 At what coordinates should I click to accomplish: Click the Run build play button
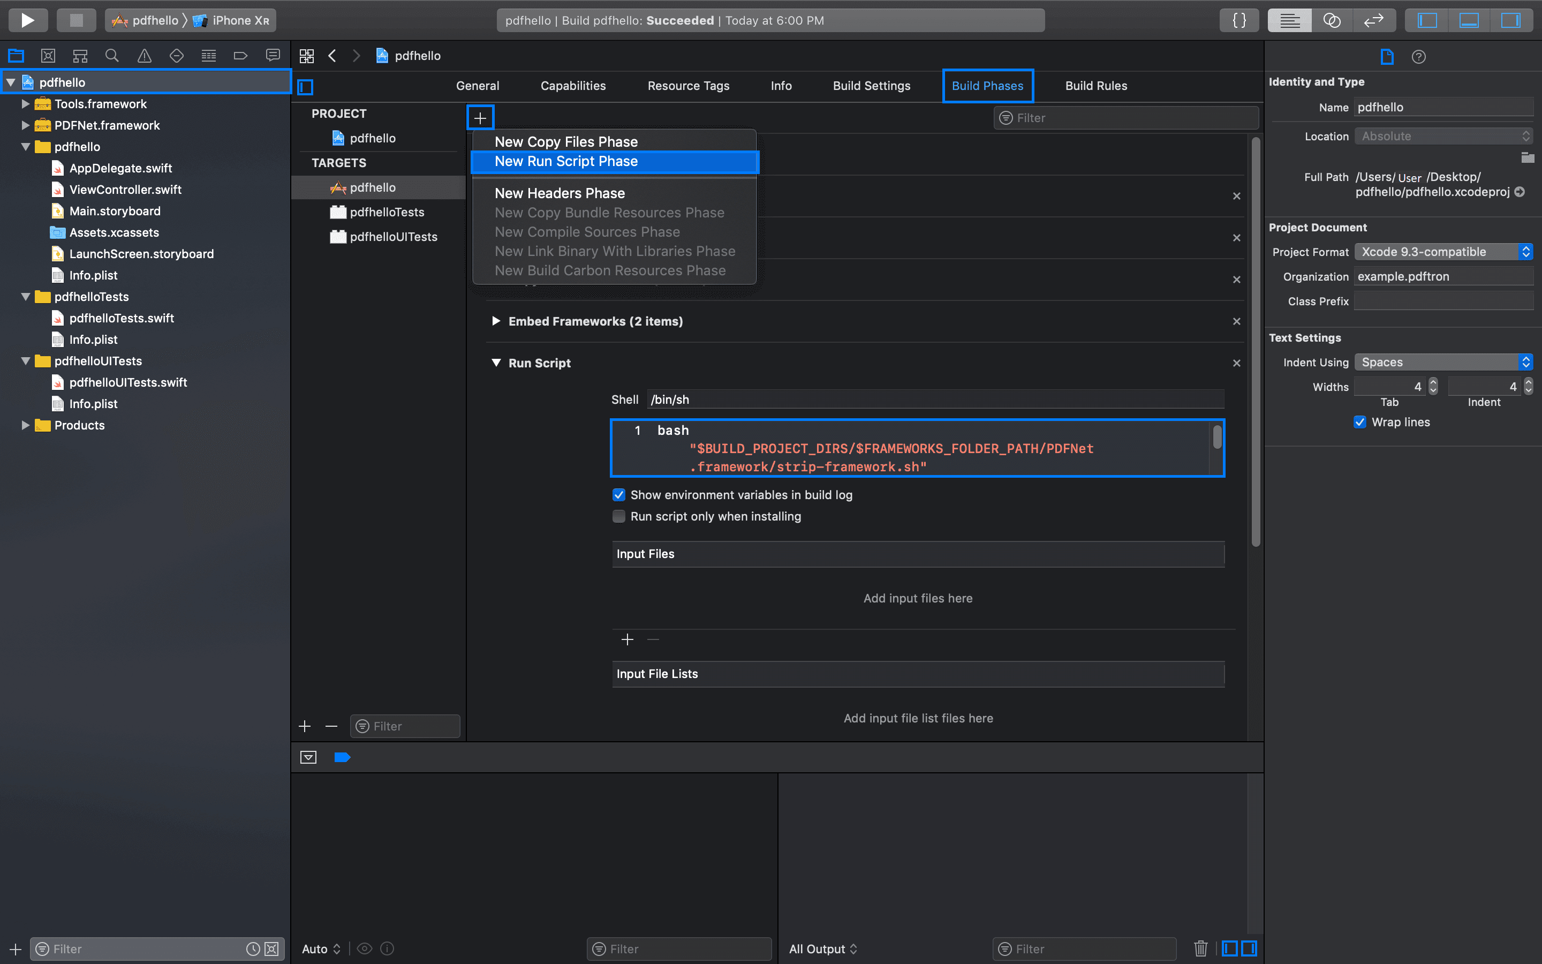point(27,20)
